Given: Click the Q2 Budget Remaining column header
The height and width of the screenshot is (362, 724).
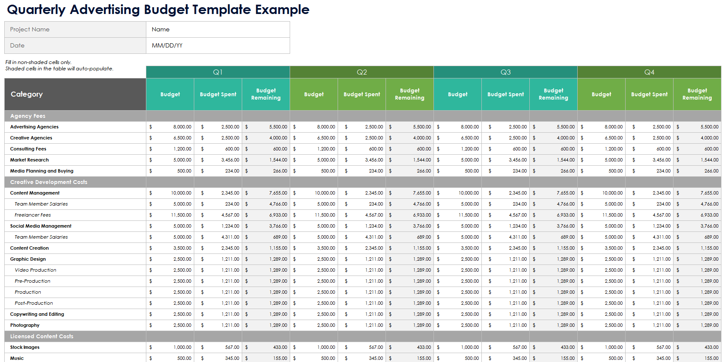Looking at the screenshot, I should 409,94.
